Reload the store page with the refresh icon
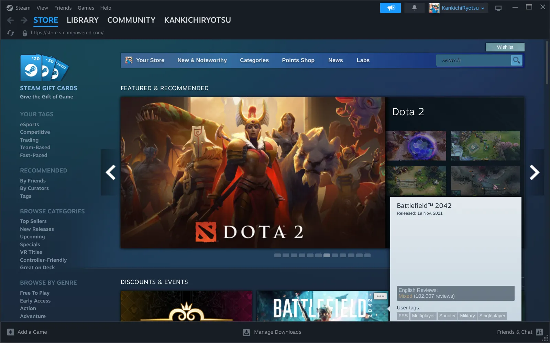This screenshot has height=343, width=550. click(11, 33)
